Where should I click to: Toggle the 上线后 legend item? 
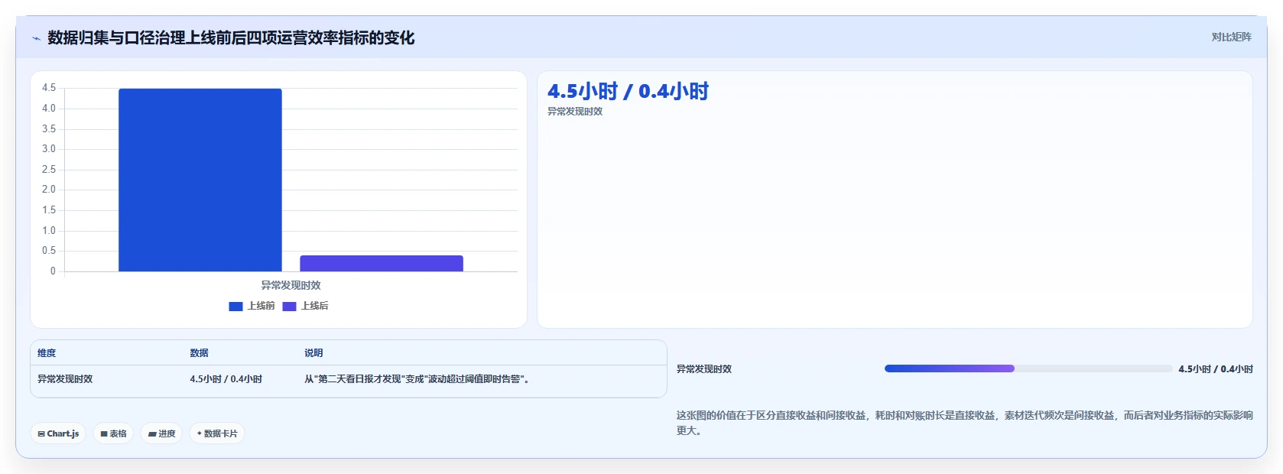(305, 306)
